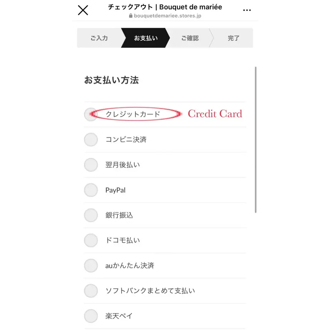Click the bouquetdemariee.stores.jp address text
The width and height of the screenshot is (330, 330).
pos(168,16)
